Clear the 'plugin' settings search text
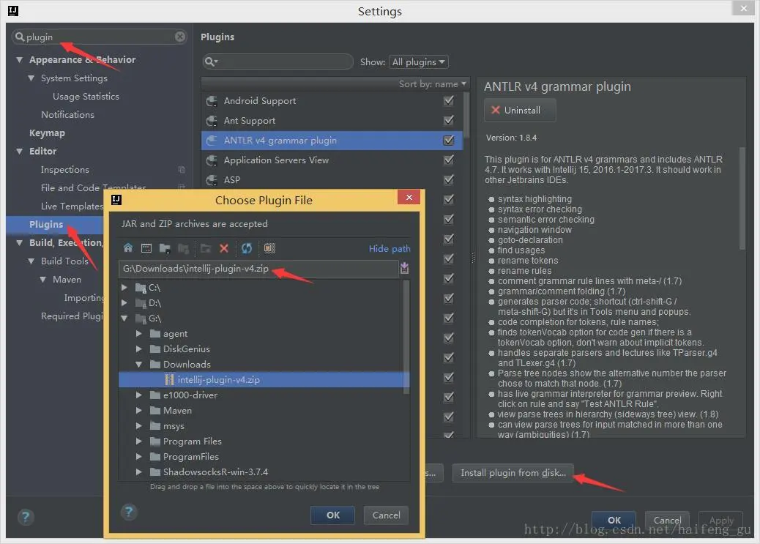 (180, 37)
